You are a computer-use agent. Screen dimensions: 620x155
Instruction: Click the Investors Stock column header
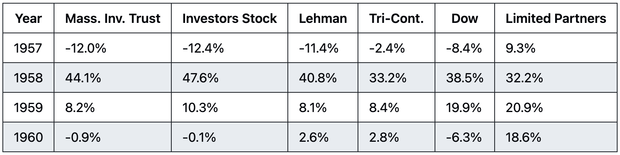point(229,18)
